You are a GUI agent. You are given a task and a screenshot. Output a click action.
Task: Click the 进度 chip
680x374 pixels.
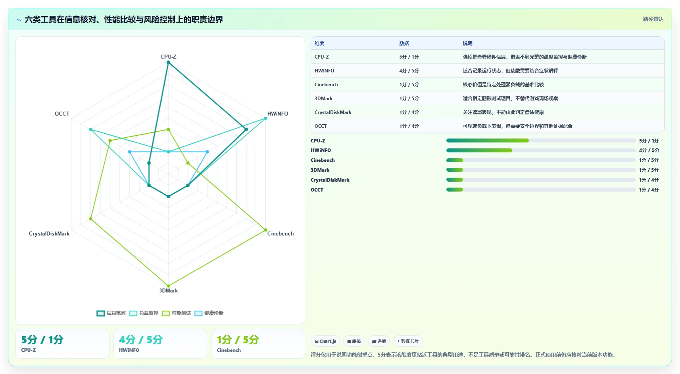(379, 341)
